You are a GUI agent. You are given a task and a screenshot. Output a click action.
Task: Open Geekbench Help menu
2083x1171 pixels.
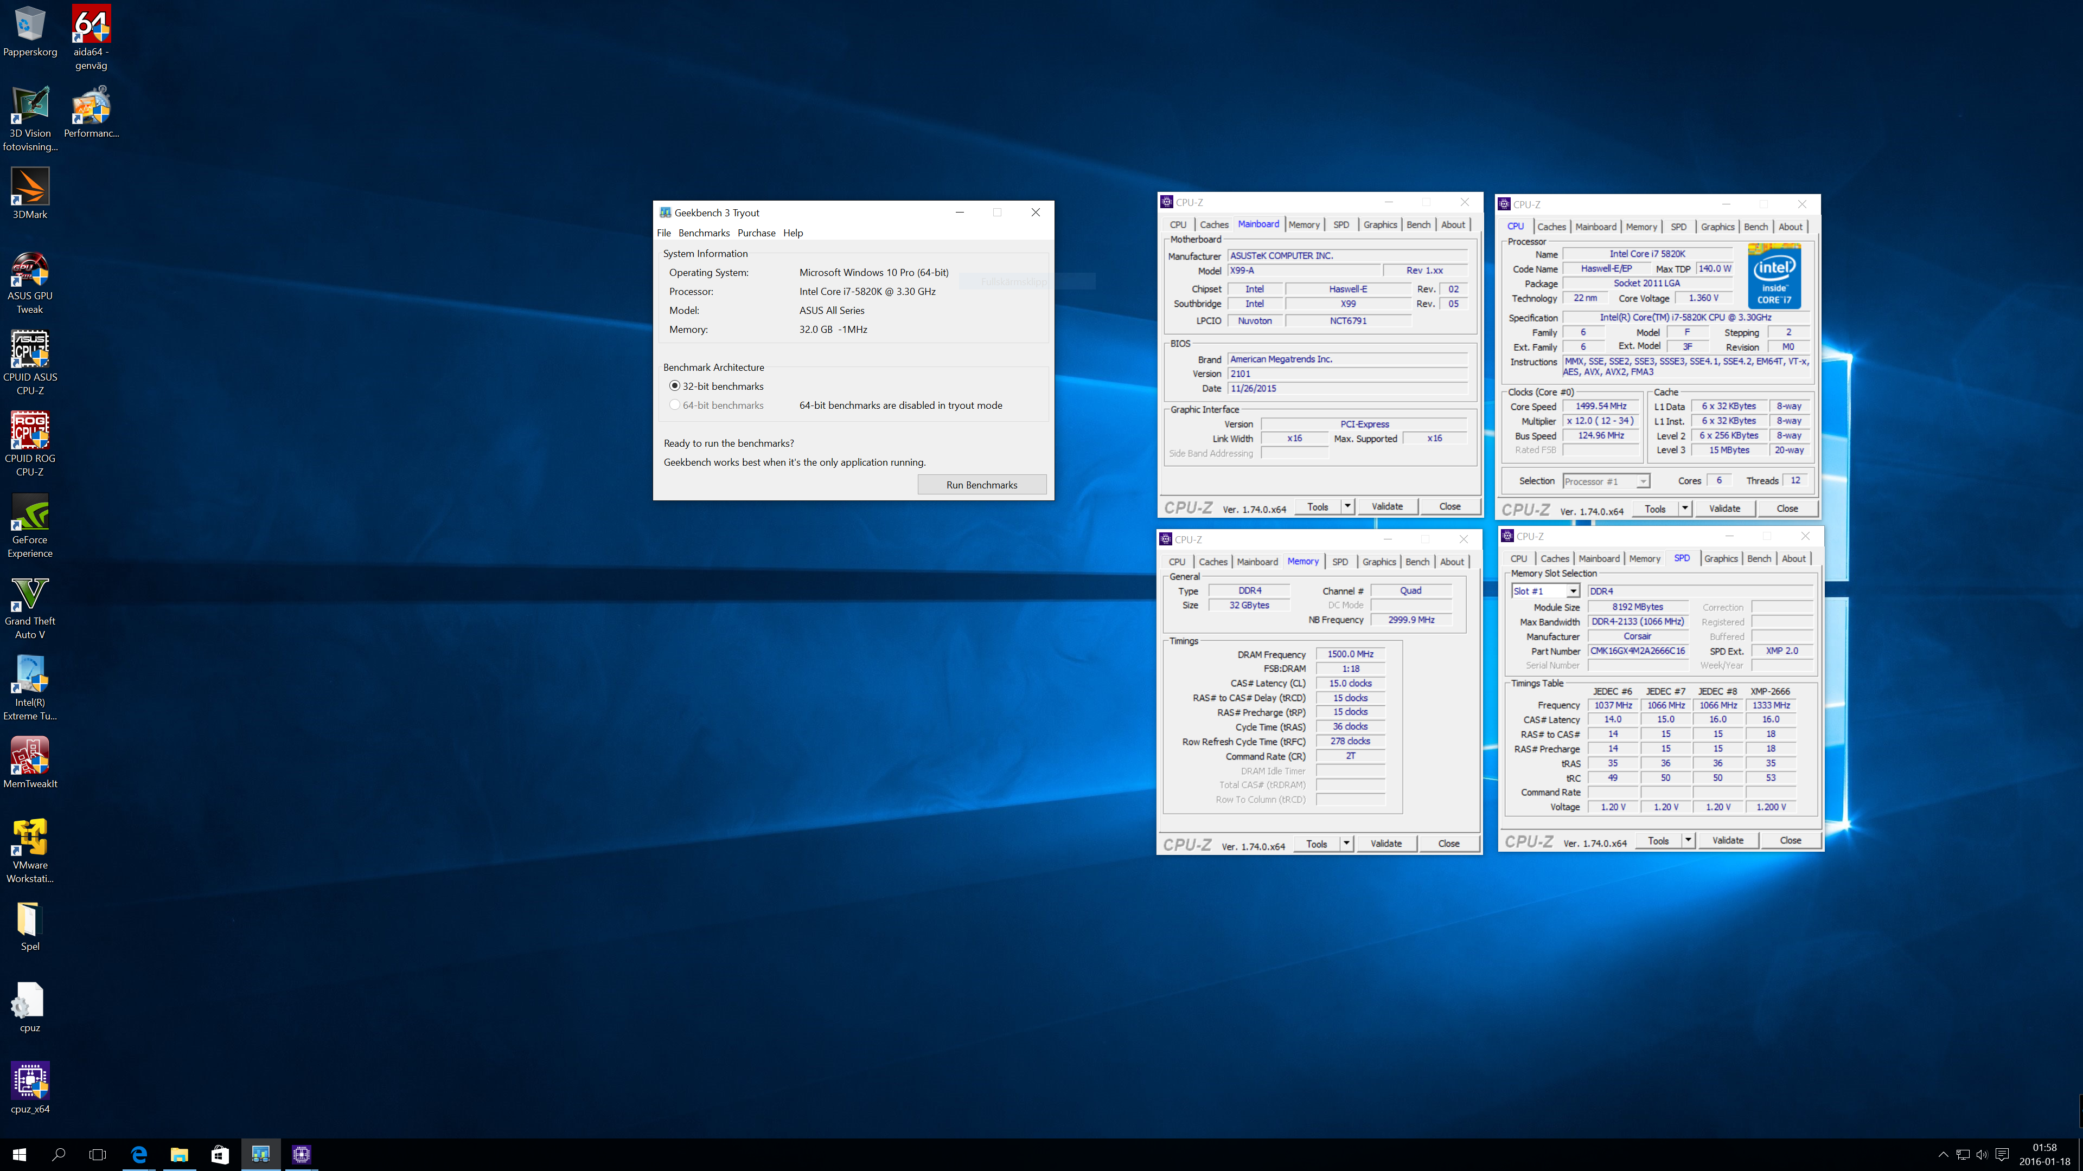click(x=793, y=233)
